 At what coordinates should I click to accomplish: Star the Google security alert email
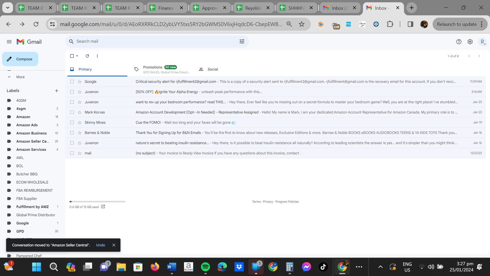tap(80, 82)
